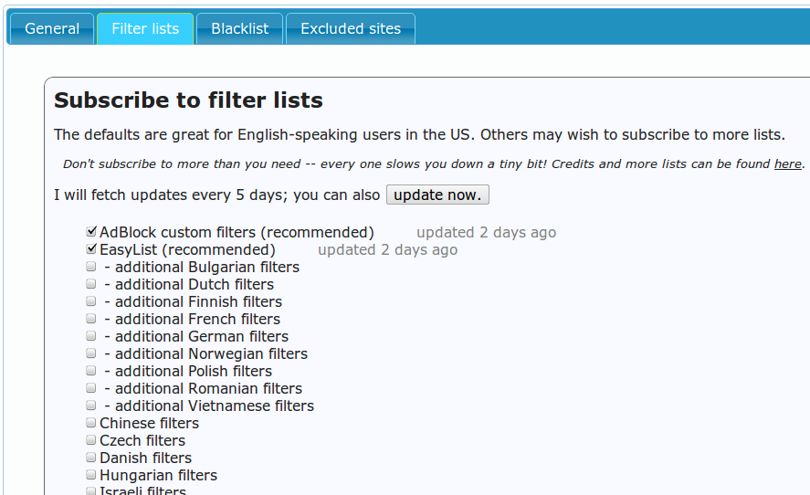This screenshot has width=810, height=495.
Task: Enable additional Dutch filters
Action: click(91, 284)
